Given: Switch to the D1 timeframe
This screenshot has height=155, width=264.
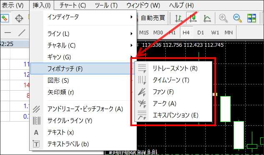Looking at the screenshot, I should click(201, 33).
